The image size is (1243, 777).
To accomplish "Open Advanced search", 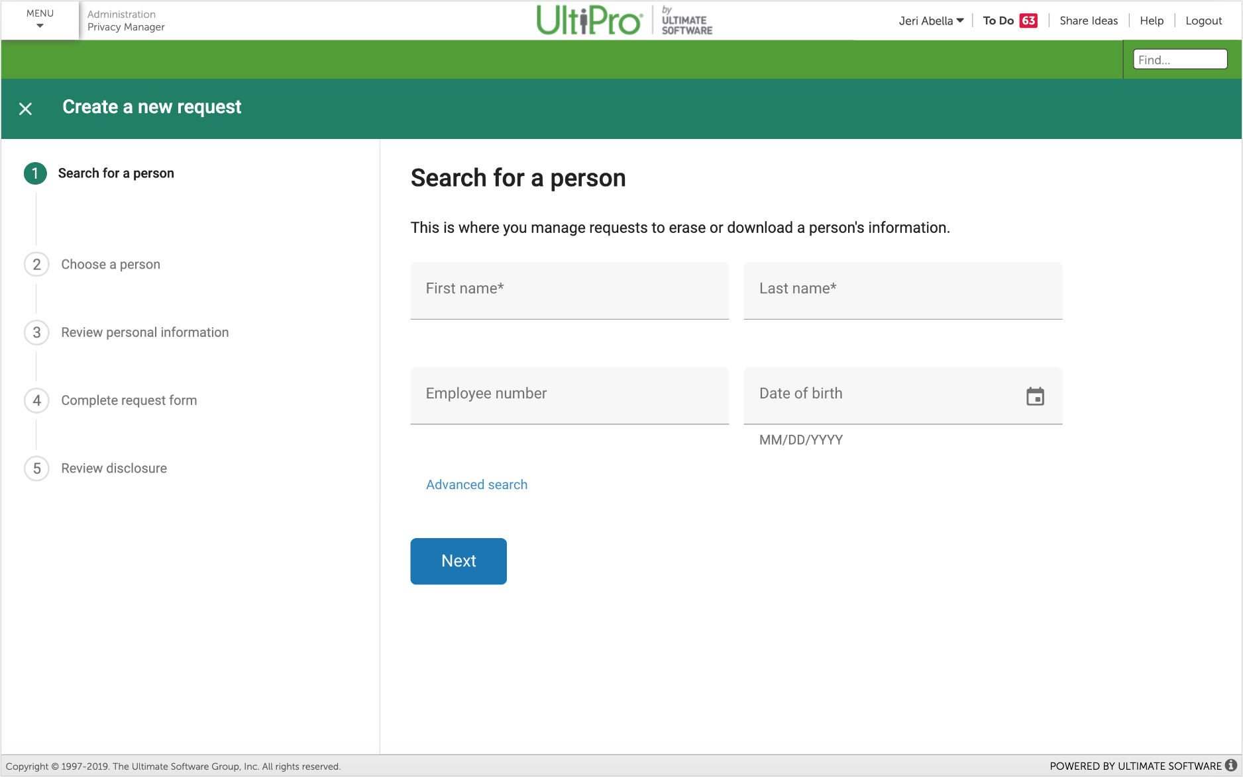I will [476, 484].
